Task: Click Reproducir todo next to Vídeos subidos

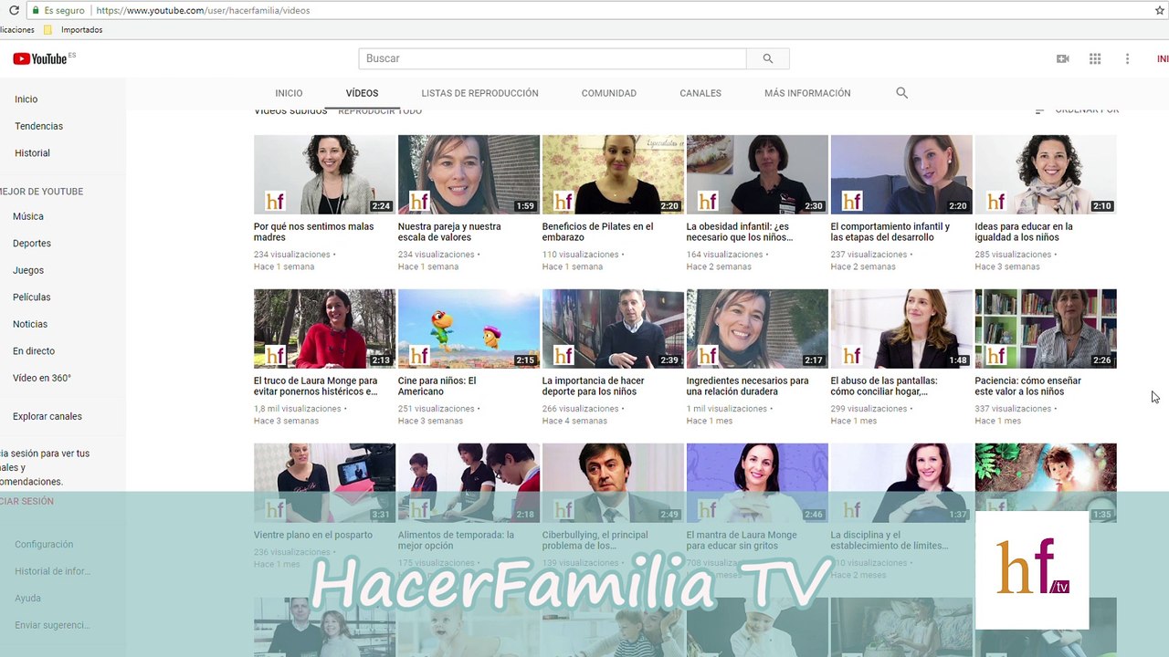Action: pyautogui.click(x=380, y=110)
